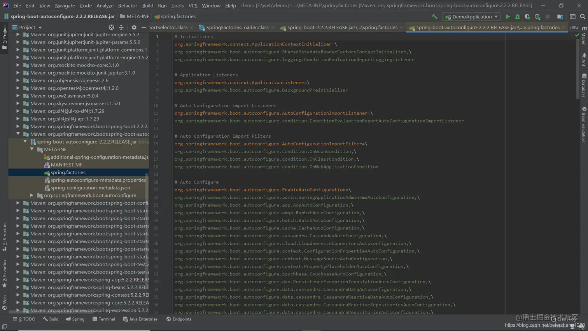Hide the Project panel with minus icon
Image resolution: width=588 pixels, height=331 pixels.
click(143, 27)
